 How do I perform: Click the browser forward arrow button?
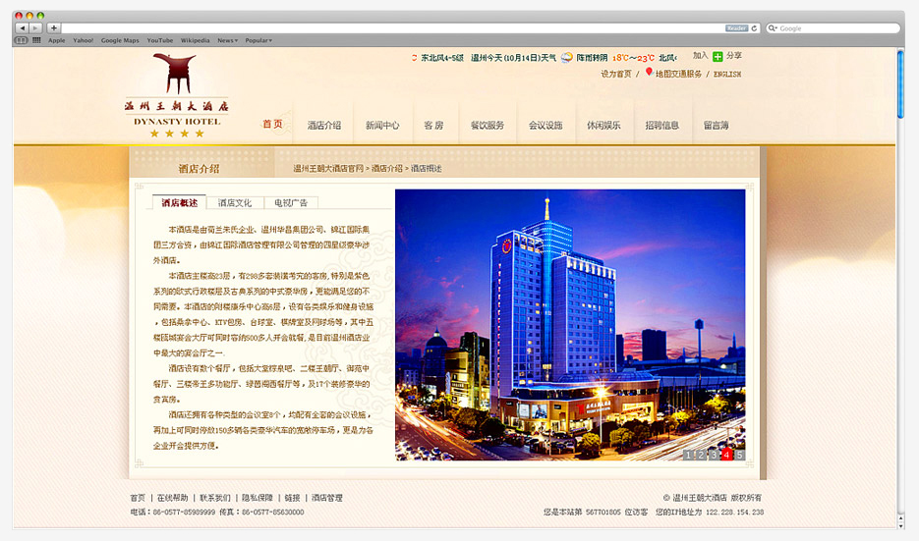coord(36,28)
